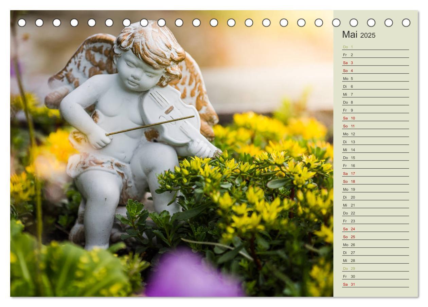Select the 'Do 1' calendar row
This screenshot has height=307, width=428.
(x=375, y=47)
